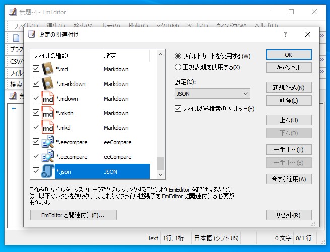Click the EmEditor title bar app icon
The width and height of the screenshot is (330, 252).
coord(13,12)
